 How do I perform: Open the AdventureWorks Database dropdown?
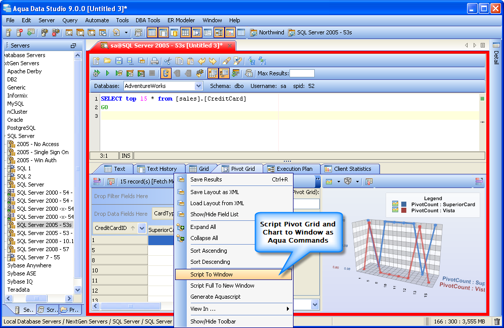point(199,86)
